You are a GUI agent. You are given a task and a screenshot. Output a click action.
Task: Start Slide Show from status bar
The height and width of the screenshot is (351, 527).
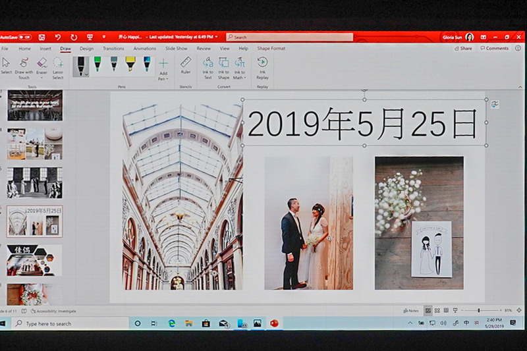click(x=455, y=311)
